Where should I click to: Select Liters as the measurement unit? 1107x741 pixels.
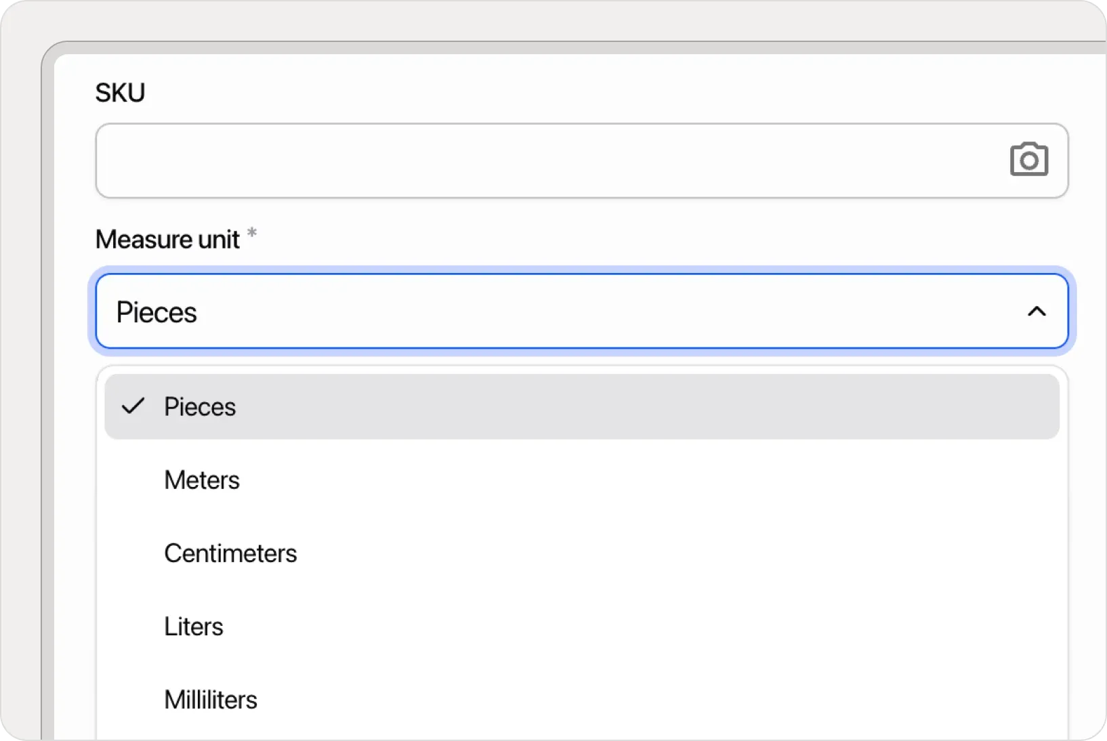(193, 627)
